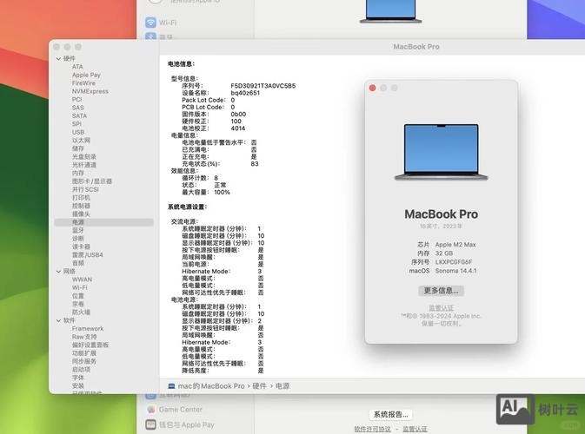Select the highlighted 电源 sidebar item
Viewport: 585px width, 434px height.
click(103, 222)
